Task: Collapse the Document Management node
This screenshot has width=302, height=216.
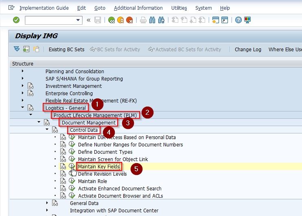Action: click(39, 122)
